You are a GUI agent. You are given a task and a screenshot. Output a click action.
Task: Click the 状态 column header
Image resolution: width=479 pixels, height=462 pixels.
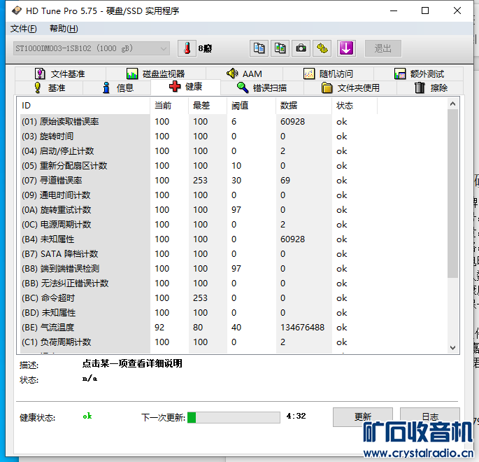355,106
